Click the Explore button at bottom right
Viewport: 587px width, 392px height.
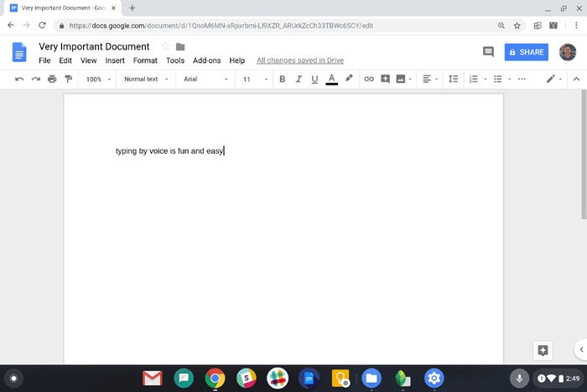543,350
